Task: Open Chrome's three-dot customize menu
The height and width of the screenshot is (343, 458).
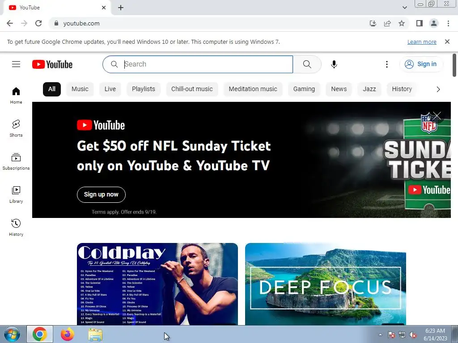Action: (x=448, y=23)
